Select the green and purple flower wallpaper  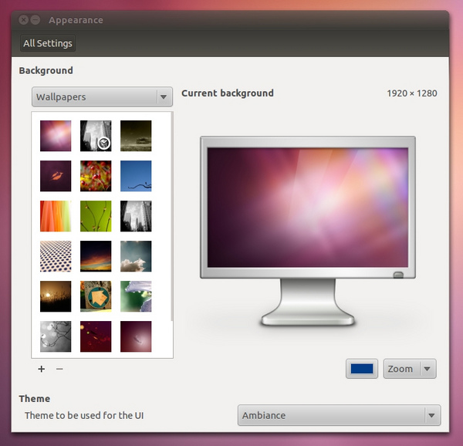point(136,296)
